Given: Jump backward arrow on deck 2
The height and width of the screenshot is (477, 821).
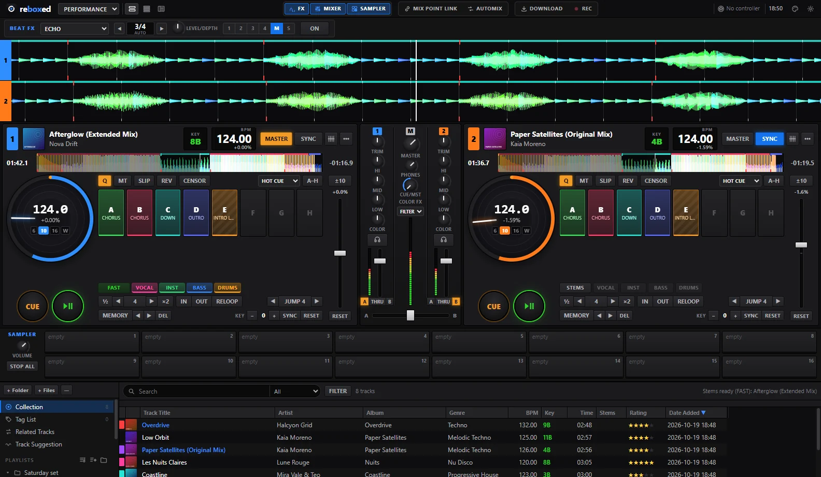Looking at the screenshot, I should click(734, 301).
